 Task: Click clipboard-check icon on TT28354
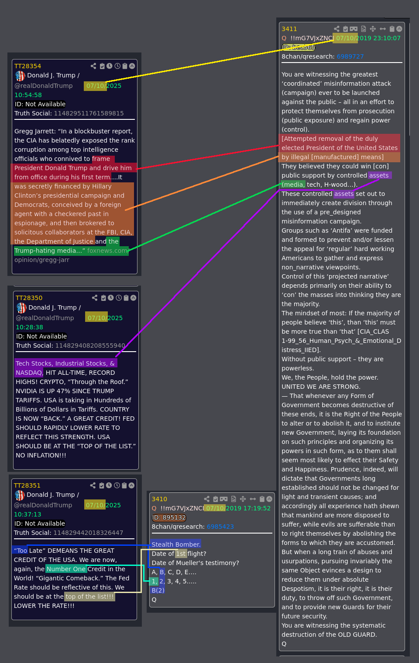pyautogui.click(x=102, y=66)
